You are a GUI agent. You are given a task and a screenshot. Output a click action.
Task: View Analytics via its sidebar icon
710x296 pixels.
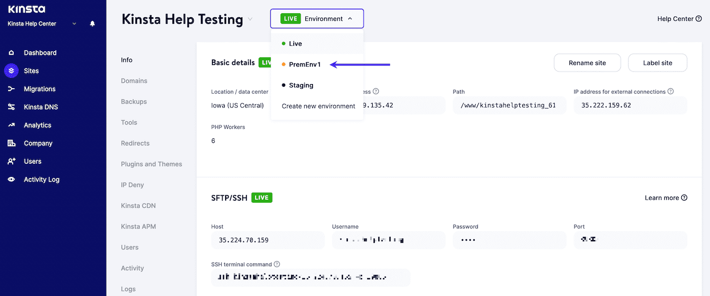tap(11, 125)
